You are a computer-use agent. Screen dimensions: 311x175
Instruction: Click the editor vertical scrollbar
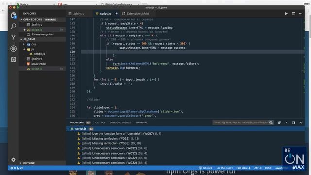pyautogui.click(x=303, y=68)
